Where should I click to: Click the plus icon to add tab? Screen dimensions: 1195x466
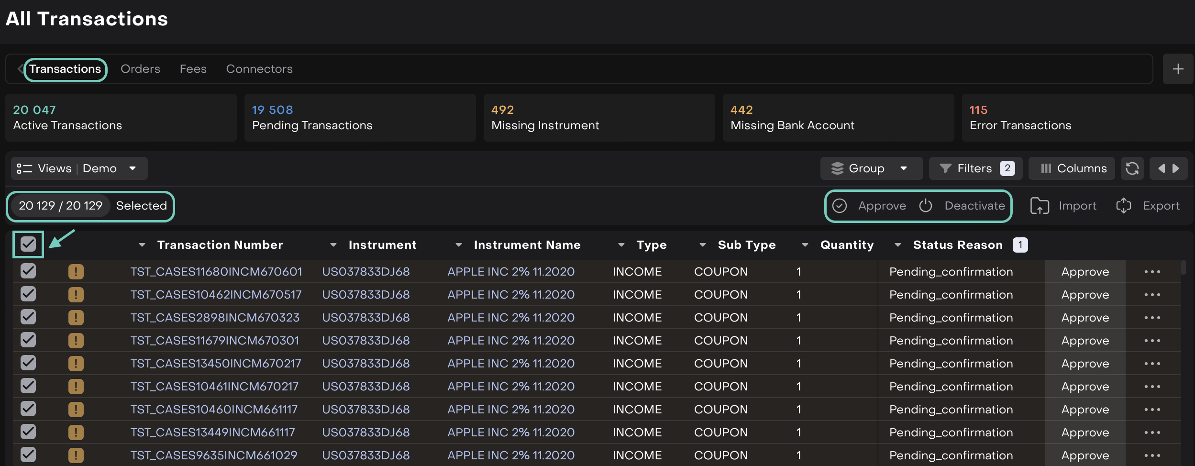(1178, 69)
